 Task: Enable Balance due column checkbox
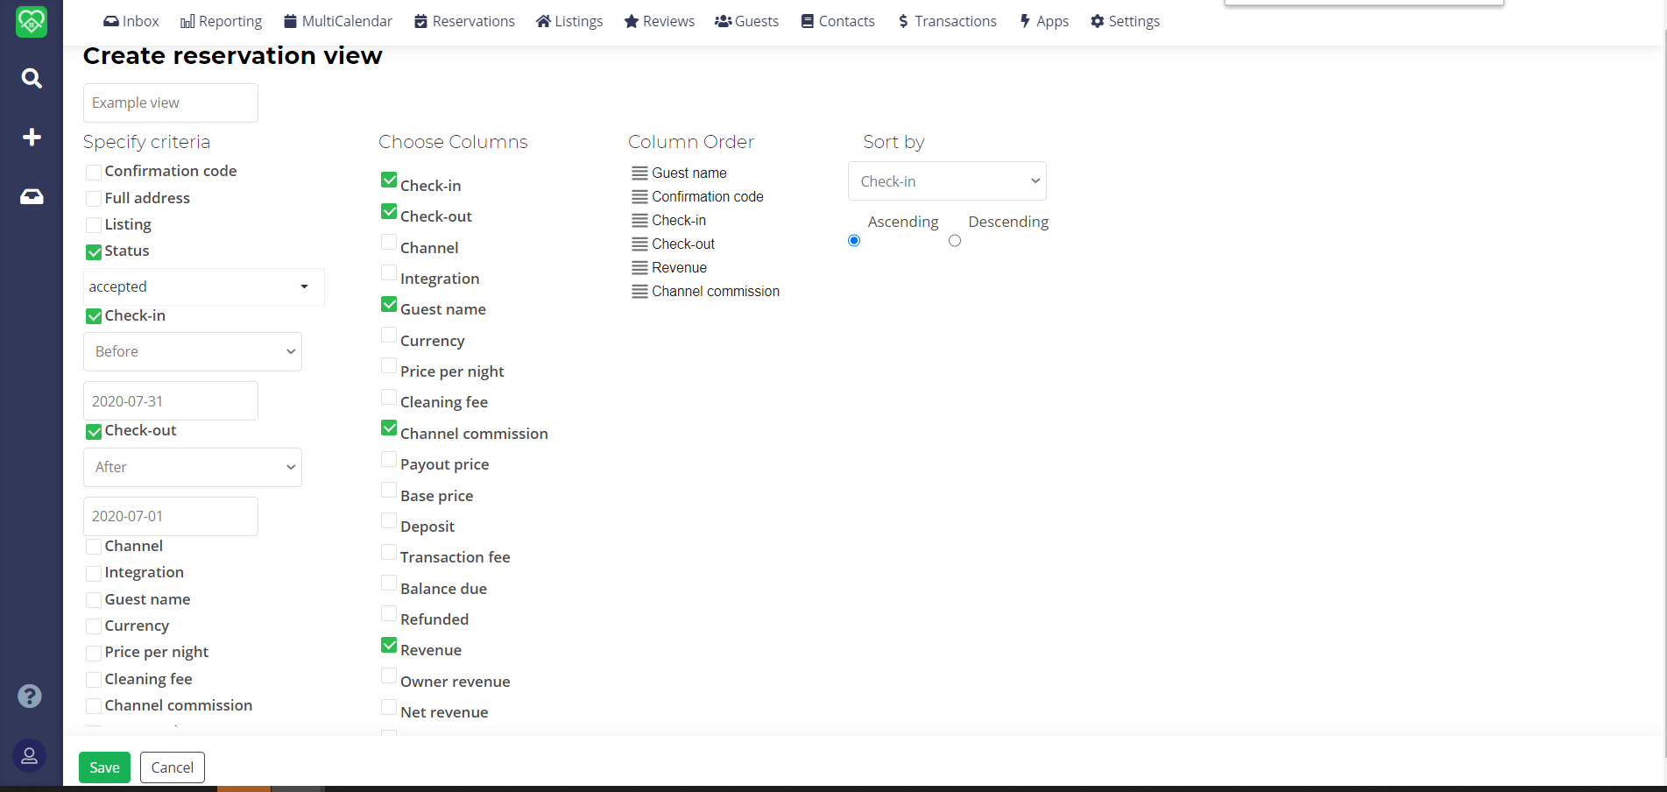click(389, 583)
